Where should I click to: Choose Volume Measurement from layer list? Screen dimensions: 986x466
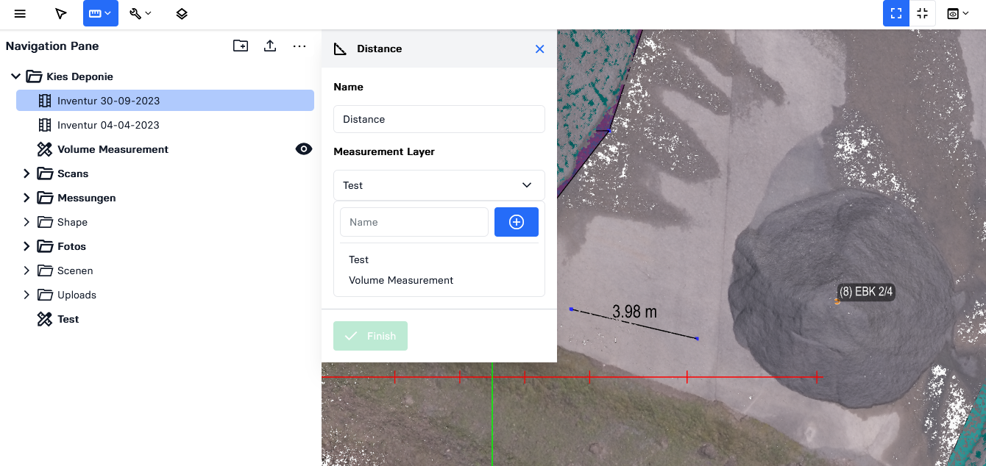401,280
